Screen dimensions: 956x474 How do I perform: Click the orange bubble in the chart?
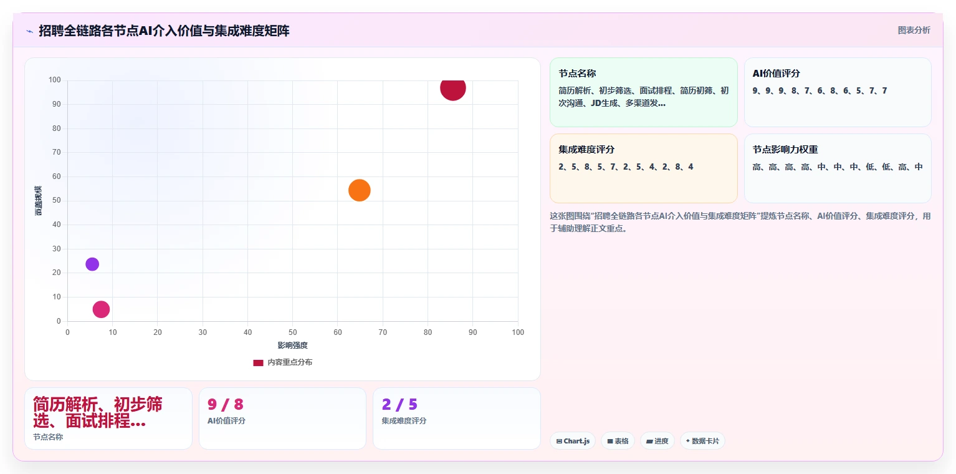[x=359, y=190]
